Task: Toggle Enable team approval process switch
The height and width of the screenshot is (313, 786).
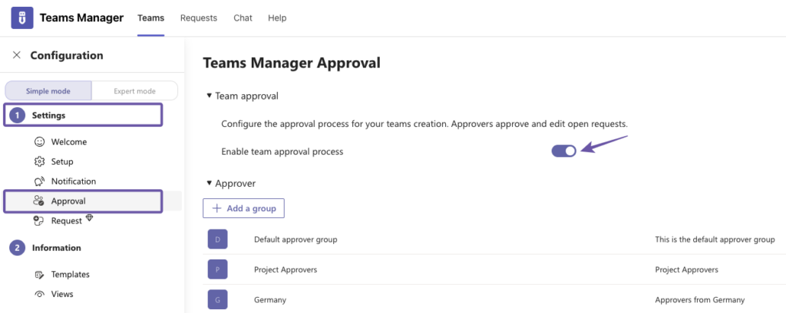Action: 564,151
